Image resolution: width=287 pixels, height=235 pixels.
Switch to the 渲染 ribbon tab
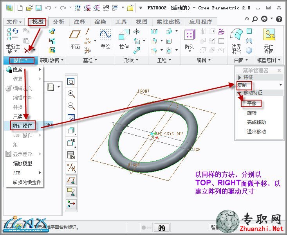100,22
